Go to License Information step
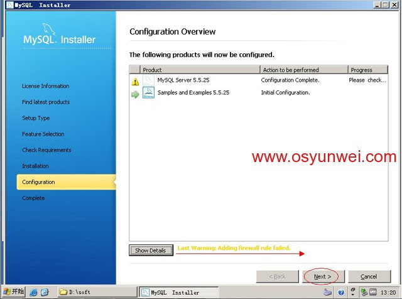402x299 pixels. (x=46, y=86)
